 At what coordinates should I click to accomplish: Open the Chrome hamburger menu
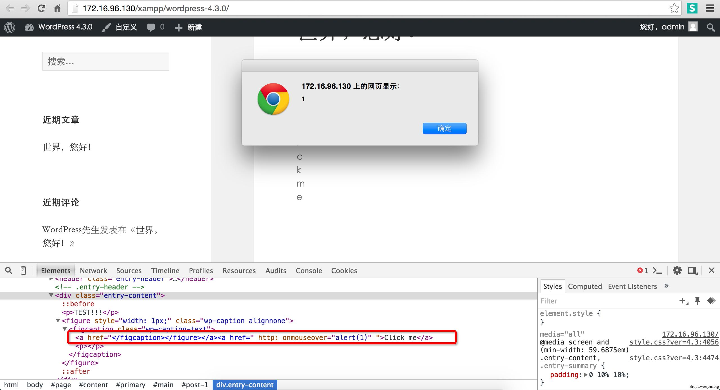(x=710, y=8)
